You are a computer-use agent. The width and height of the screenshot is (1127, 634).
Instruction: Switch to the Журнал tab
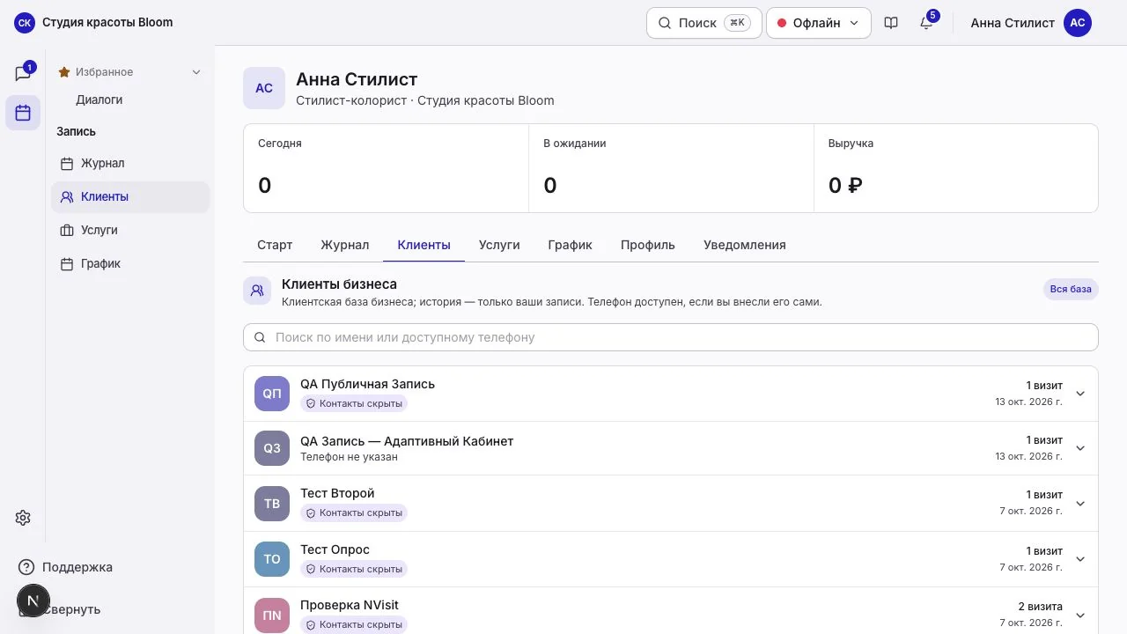345,245
